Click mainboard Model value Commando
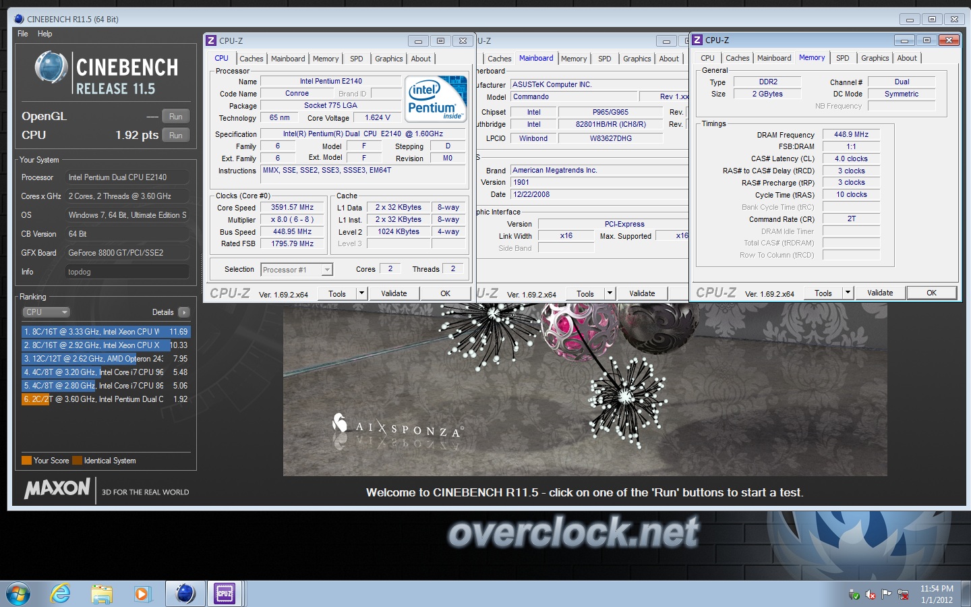This screenshot has width=971, height=607. tap(573, 96)
